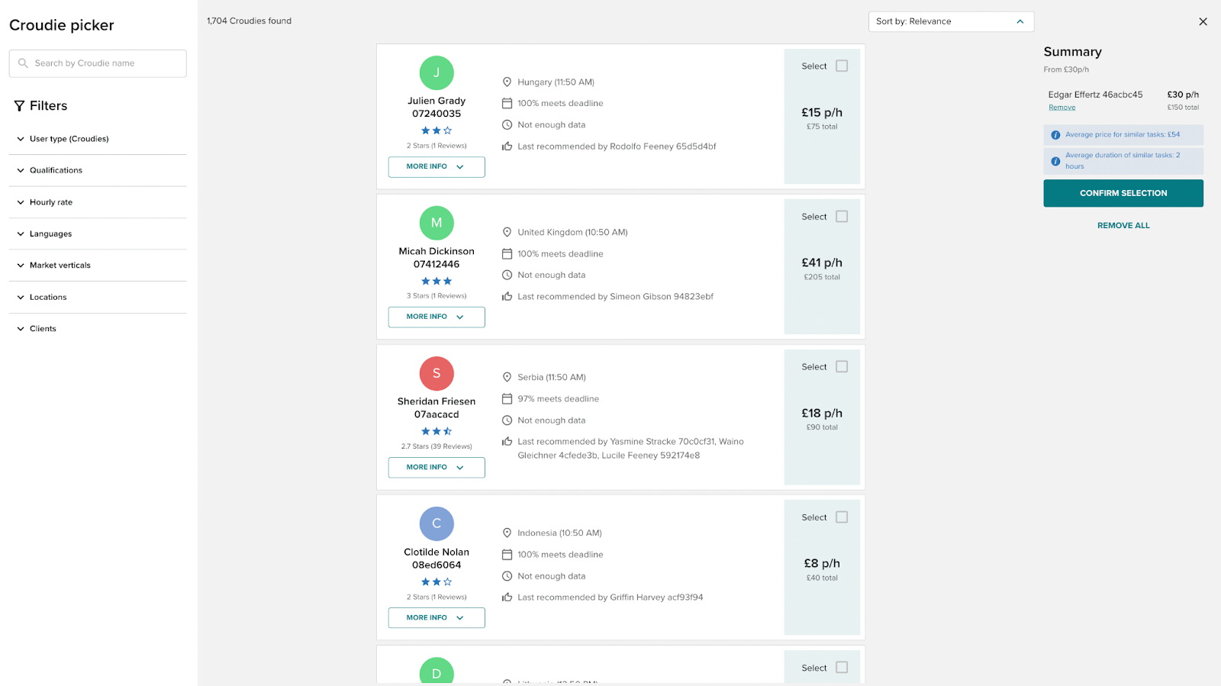Viewport: 1221px width, 686px height.
Task: Click Remove All
Action: tap(1123, 225)
